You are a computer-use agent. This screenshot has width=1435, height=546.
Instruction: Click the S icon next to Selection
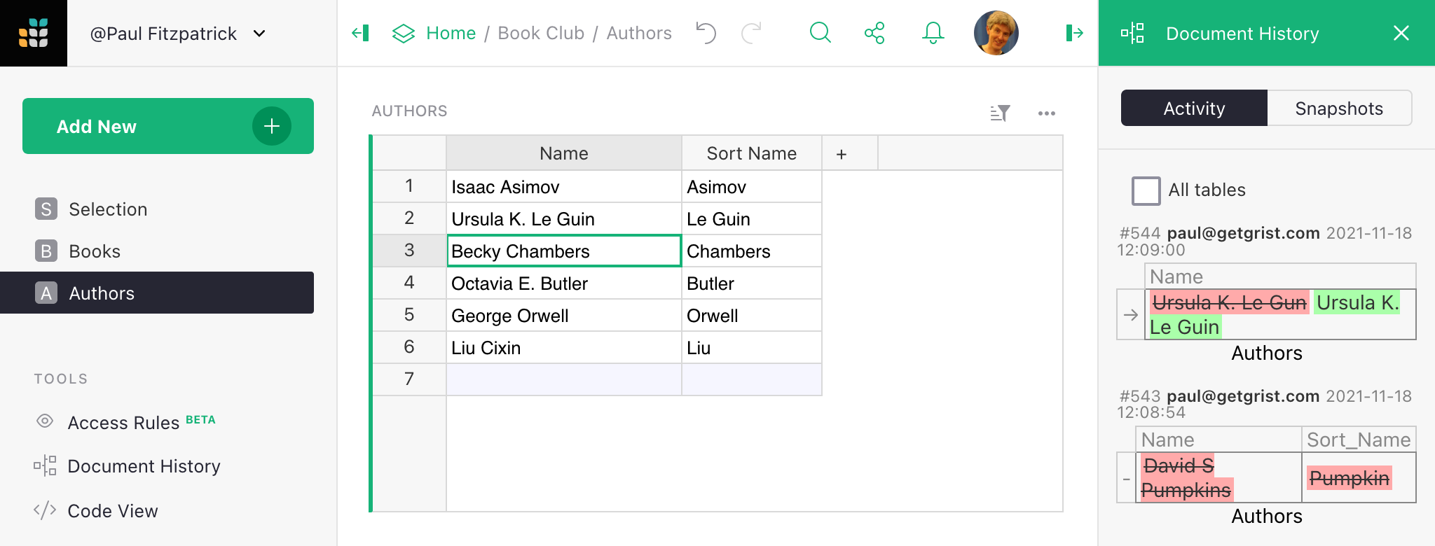point(46,209)
